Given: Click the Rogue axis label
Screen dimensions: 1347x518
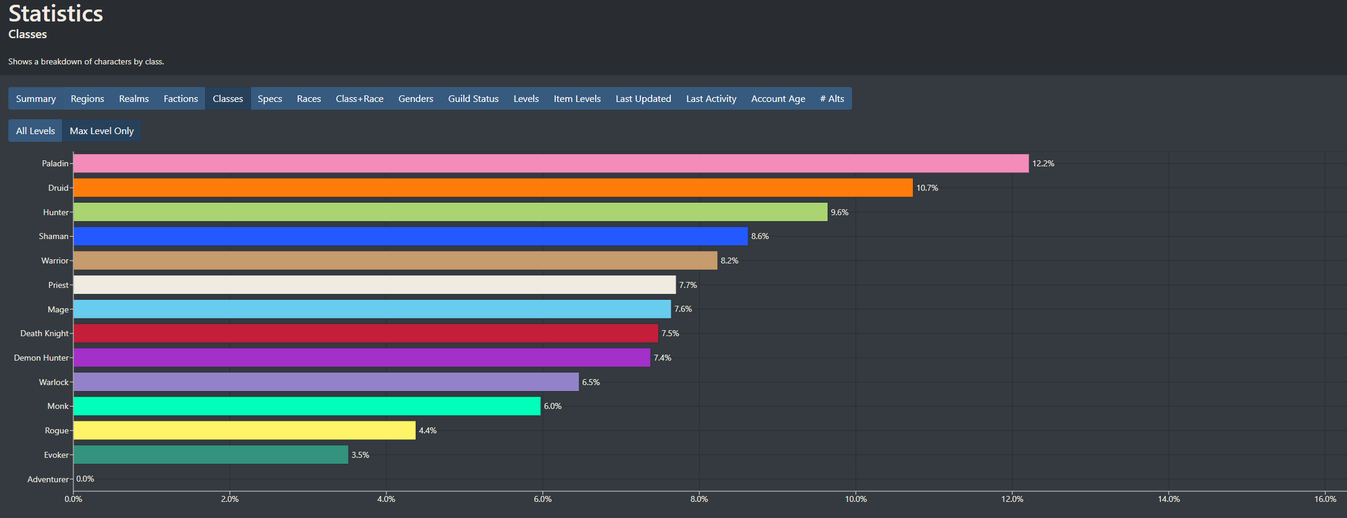Looking at the screenshot, I should 57,430.
